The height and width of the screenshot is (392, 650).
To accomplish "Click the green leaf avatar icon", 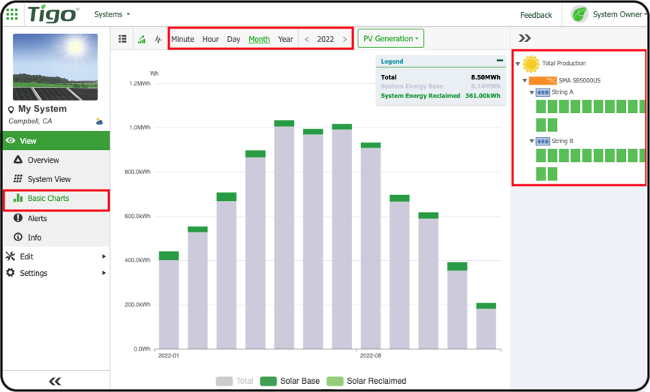I will pyautogui.click(x=579, y=14).
